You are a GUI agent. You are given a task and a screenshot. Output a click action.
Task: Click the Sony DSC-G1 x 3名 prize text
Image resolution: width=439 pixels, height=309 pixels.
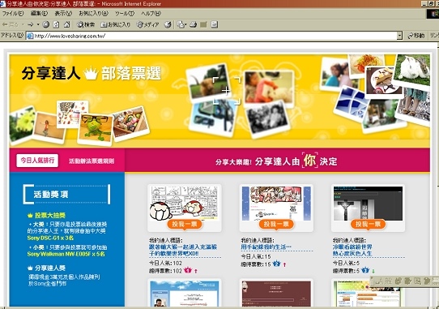coord(50,238)
